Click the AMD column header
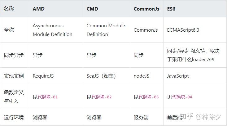227x126 pixels. coord(39,9)
